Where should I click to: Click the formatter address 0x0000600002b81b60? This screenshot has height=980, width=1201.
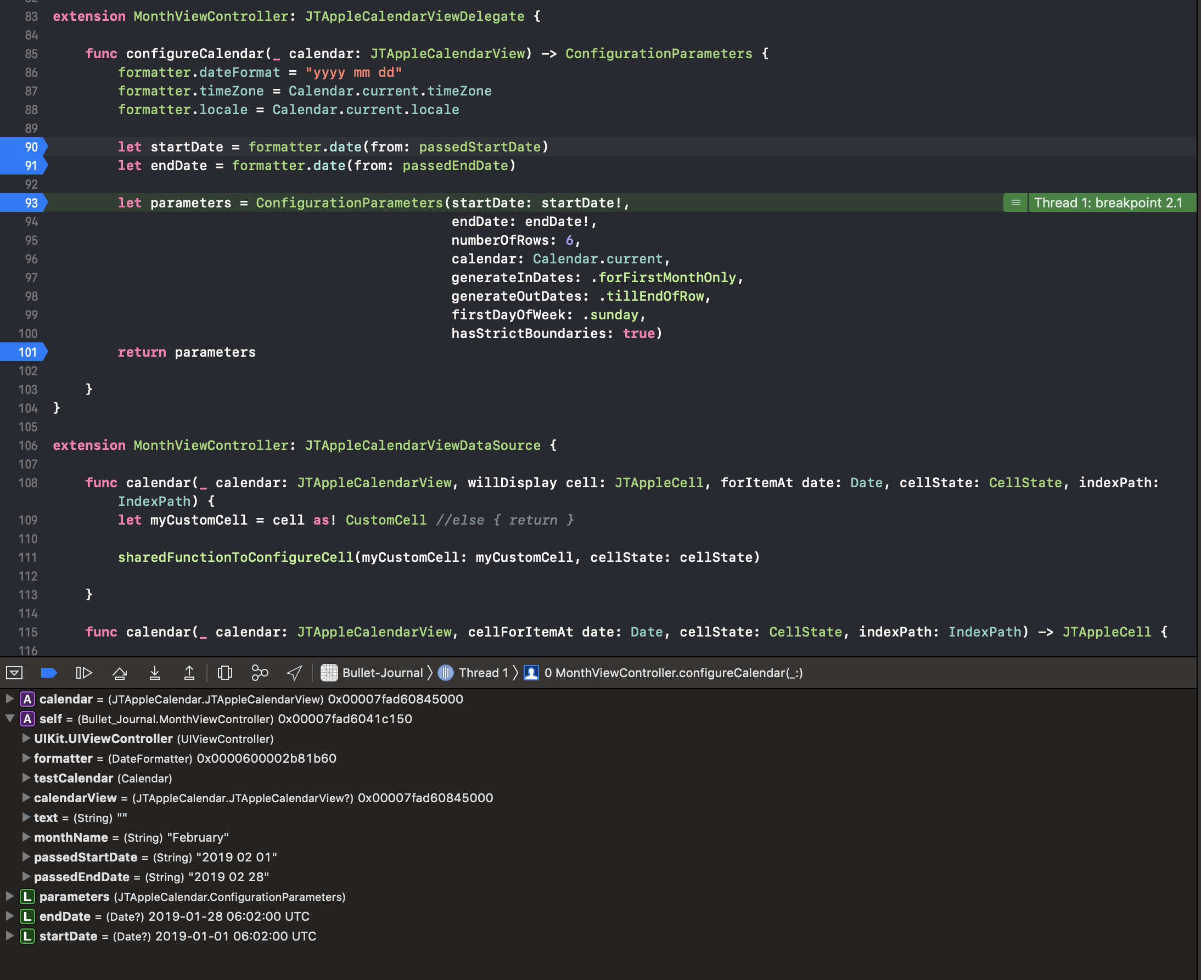[x=267, y=758]
